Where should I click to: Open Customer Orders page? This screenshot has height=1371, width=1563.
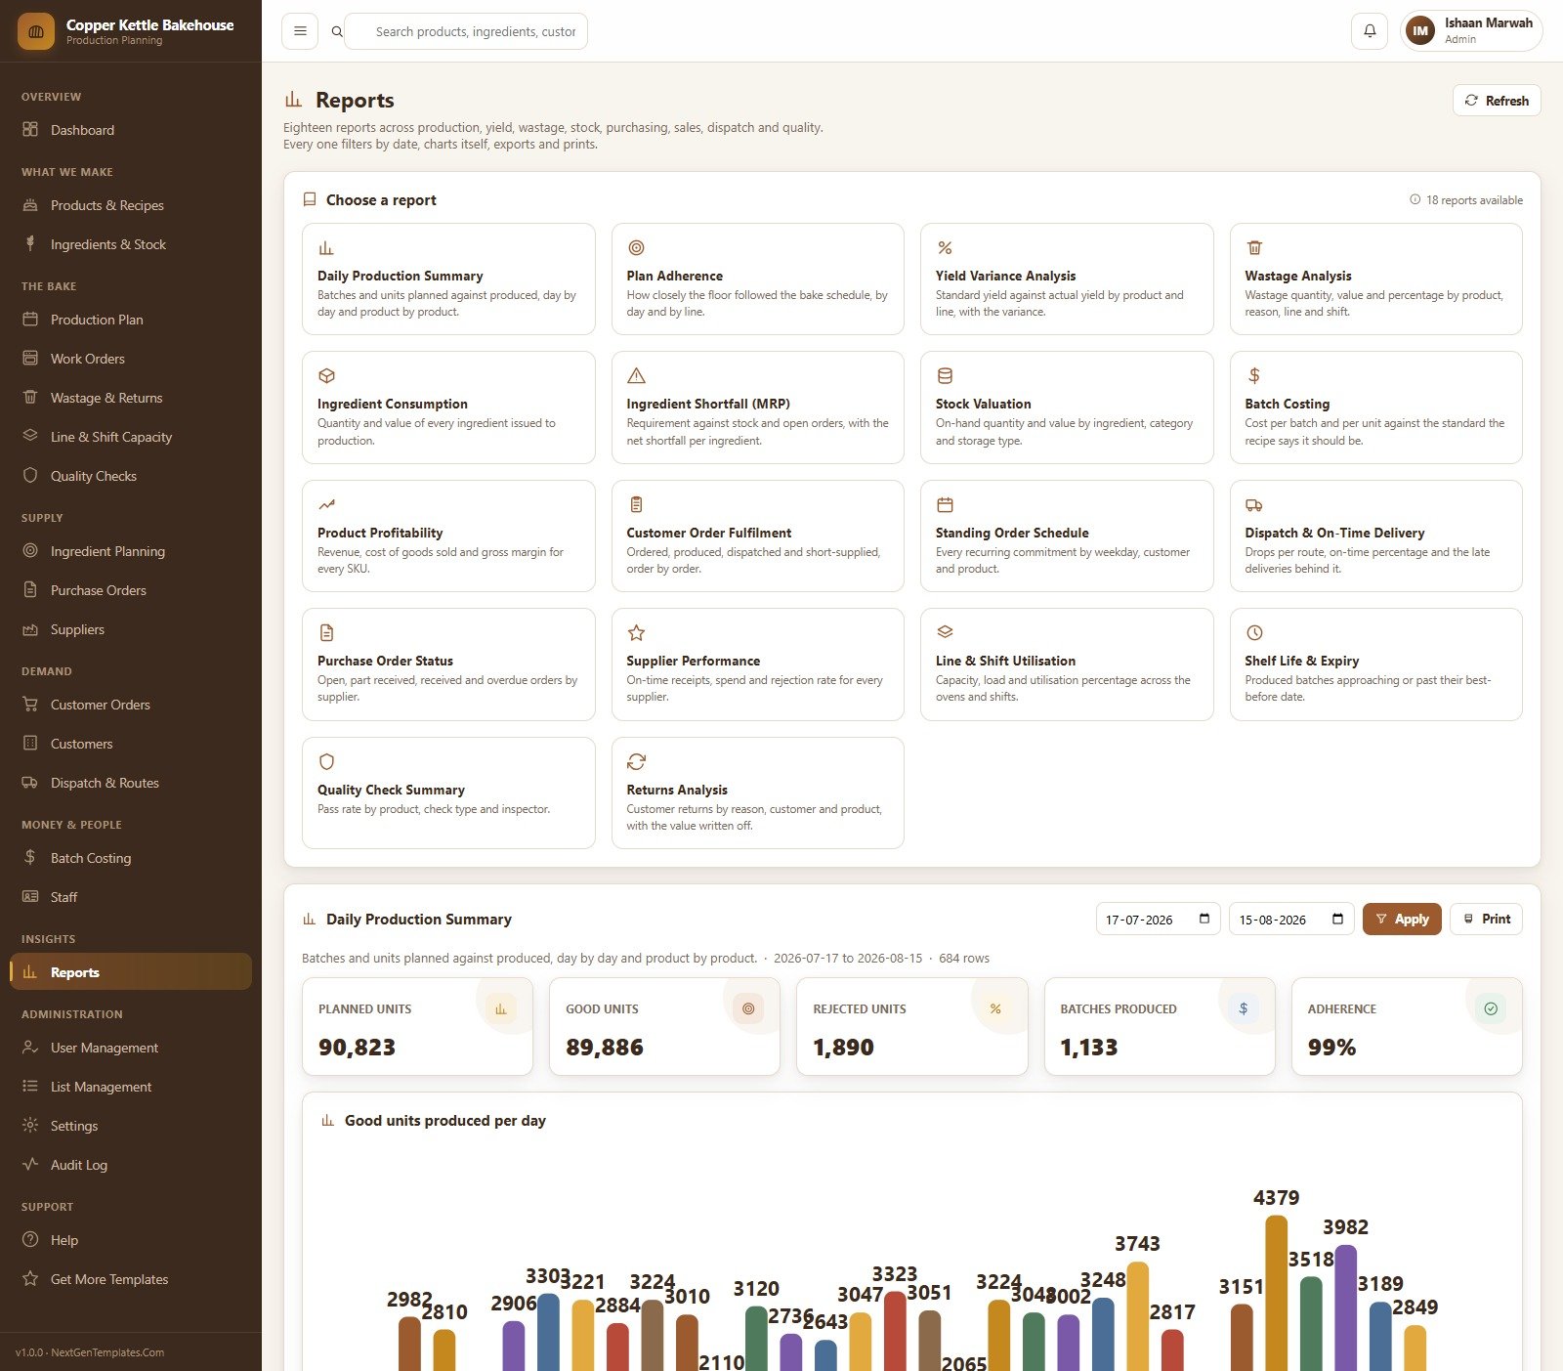pos(131,705)
